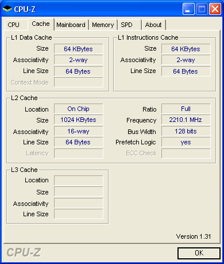Click L2 associativity 16-way value
The width and height of the screenshot is (224, 264).
click(x=79, y=131)
